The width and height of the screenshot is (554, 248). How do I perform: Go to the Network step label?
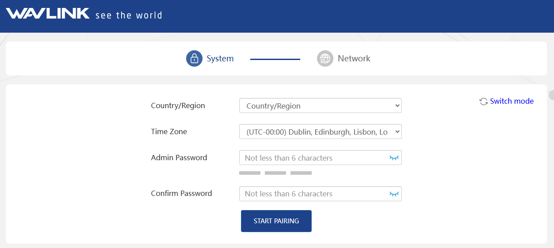(354, 59)
